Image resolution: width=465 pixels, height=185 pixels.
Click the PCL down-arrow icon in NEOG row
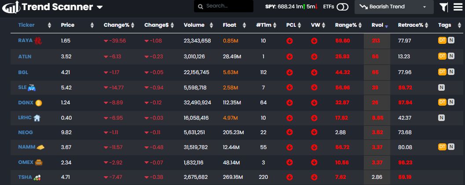point(289,132)
